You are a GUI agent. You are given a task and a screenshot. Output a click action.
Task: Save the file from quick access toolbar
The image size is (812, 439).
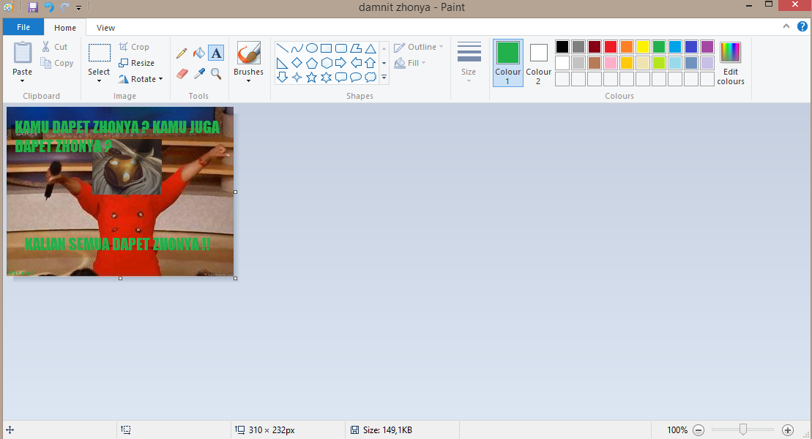[33, 7]
